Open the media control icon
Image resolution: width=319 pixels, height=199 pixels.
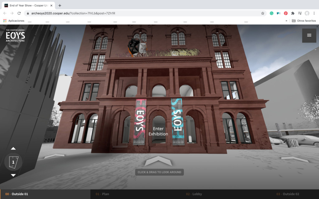tap(300, 13)
